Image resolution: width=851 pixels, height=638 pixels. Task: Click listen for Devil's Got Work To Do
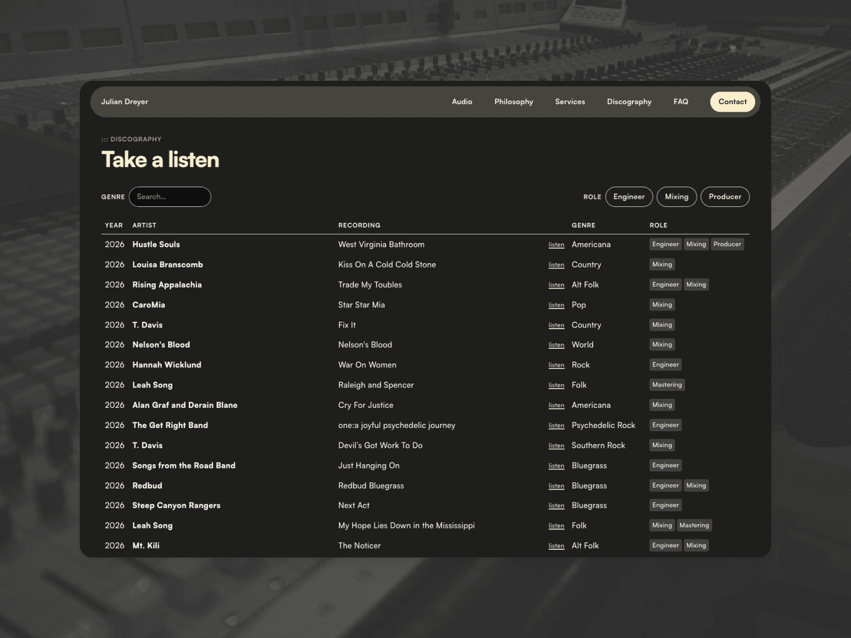tap(556, 446)
